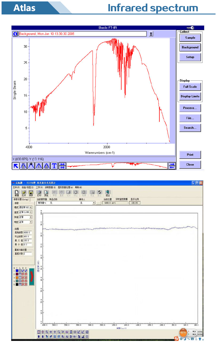The width and height of the screenshot is (217, 347).
Task: Open the 帮助(H) menu
Action: pyautogui.click(x=79, y=187)
